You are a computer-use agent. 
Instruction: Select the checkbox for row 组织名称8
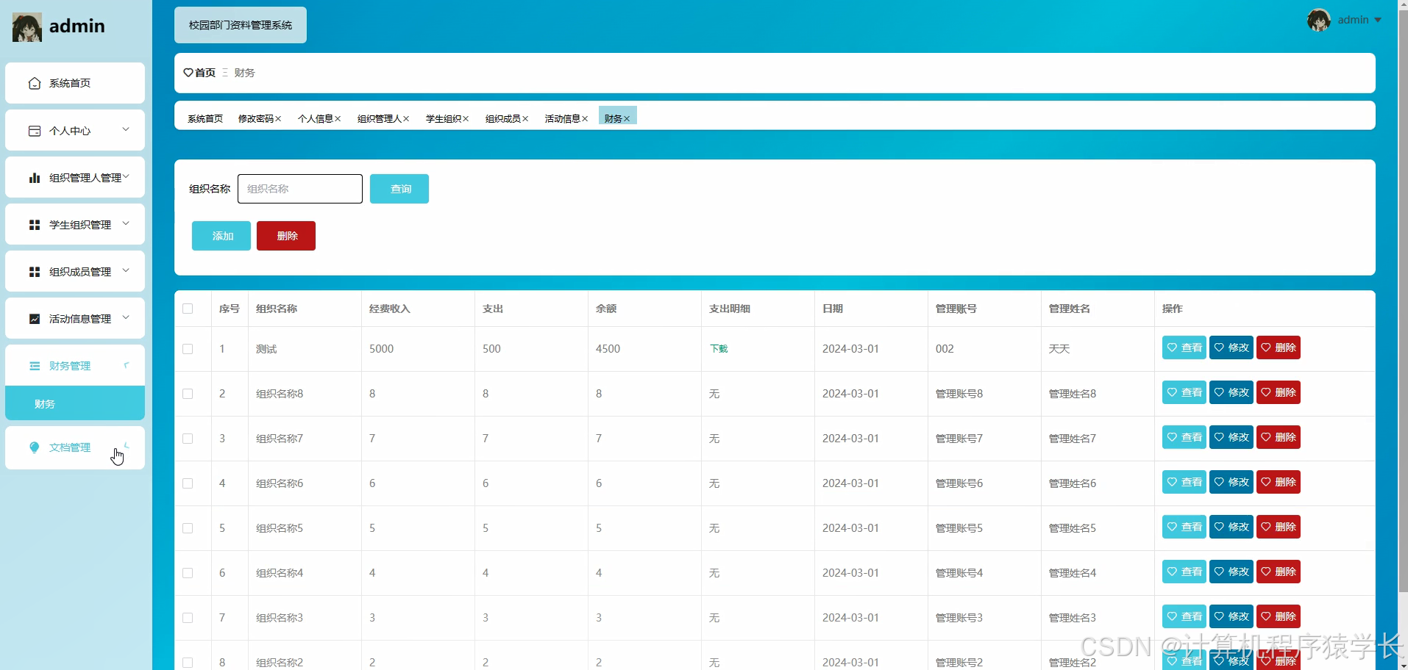point(188,394)
